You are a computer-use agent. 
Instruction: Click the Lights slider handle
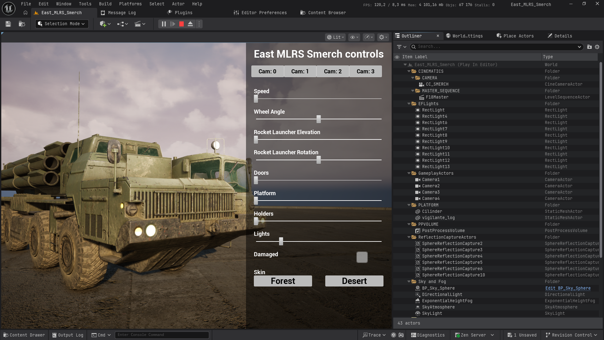[x=281, y=241]
